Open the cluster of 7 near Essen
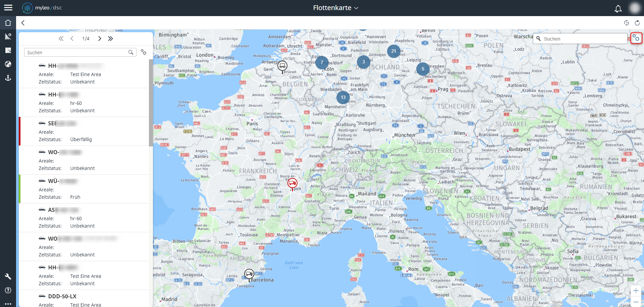 322,62
